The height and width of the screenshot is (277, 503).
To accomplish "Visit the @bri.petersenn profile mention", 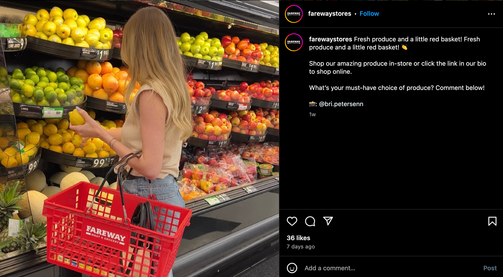I will coord(341,104).
